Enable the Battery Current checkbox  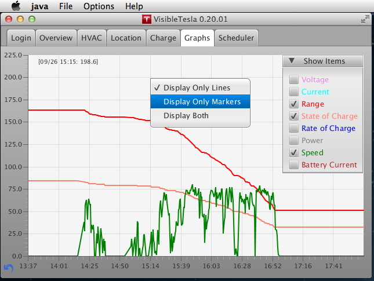(x=294, y=165)
